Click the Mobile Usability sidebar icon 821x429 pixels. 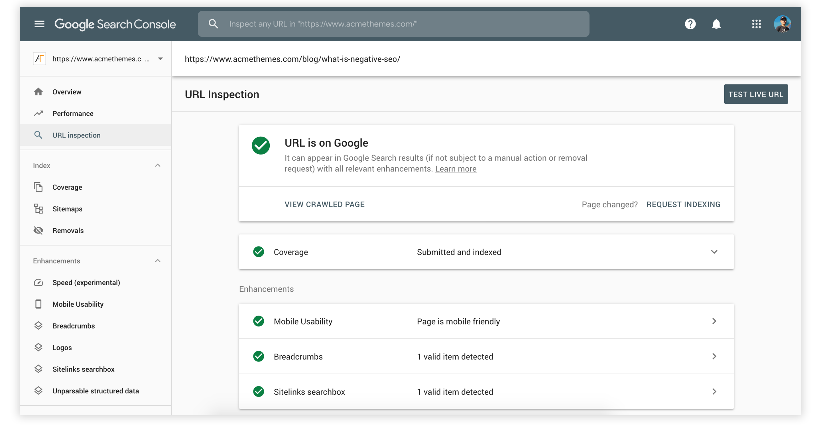38,304
